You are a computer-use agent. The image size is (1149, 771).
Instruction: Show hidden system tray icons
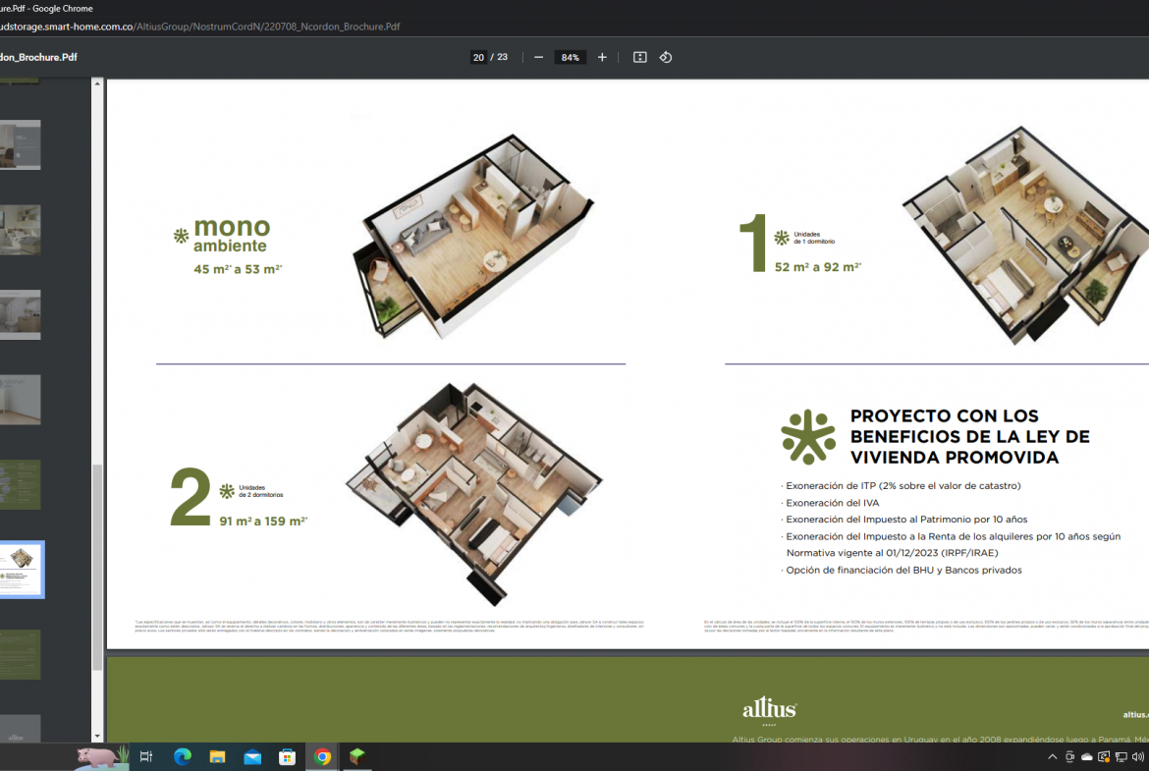click(x=1053, y=756)
